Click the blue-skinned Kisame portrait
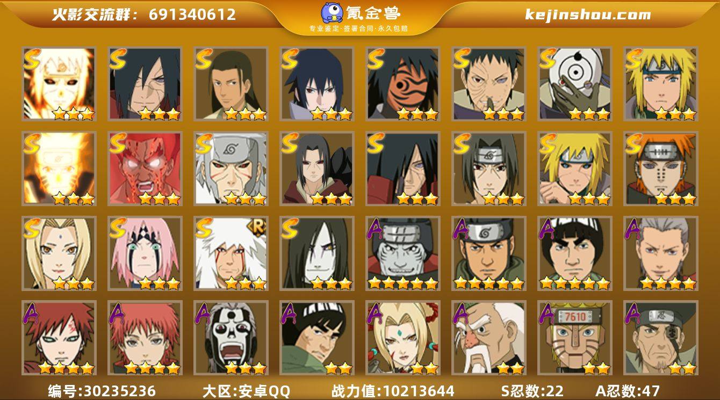Screen dimensions: 720x400 pos(402,253)
